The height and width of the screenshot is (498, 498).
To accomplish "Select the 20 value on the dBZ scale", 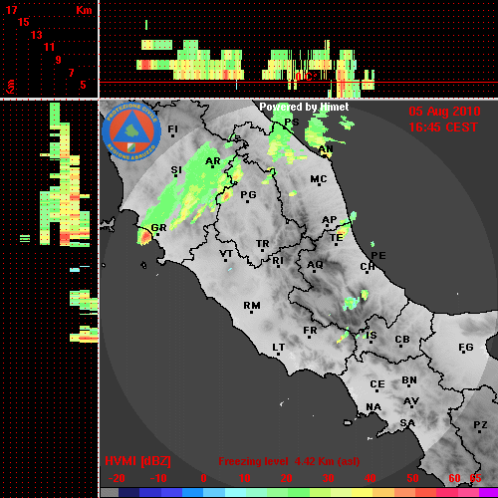I will (x=286, y=478).
